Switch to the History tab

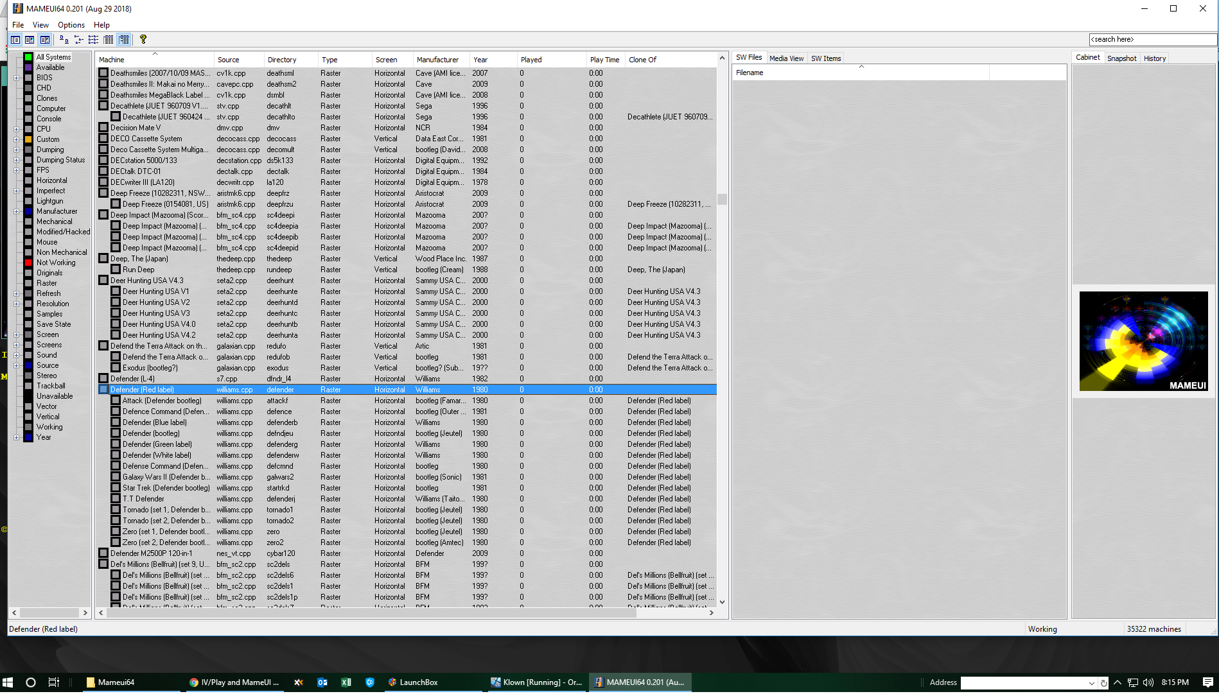click(x=1155, y=58)
